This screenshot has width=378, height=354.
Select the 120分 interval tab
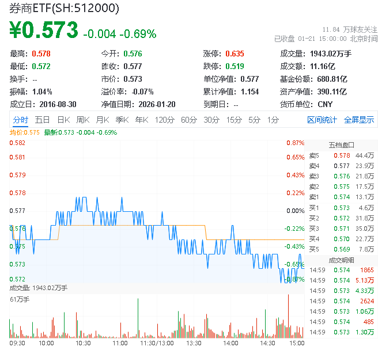pyautogui.click(x=164, y=120)
